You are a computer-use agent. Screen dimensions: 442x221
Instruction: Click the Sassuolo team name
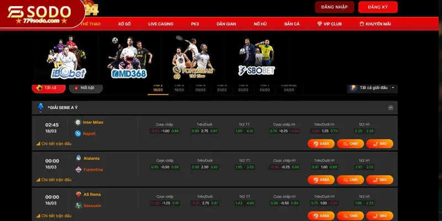click(92, 206)
